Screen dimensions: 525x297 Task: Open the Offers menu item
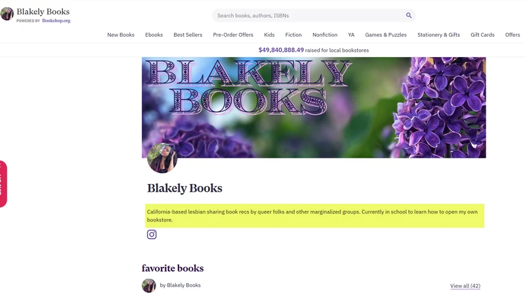(513, 35)
